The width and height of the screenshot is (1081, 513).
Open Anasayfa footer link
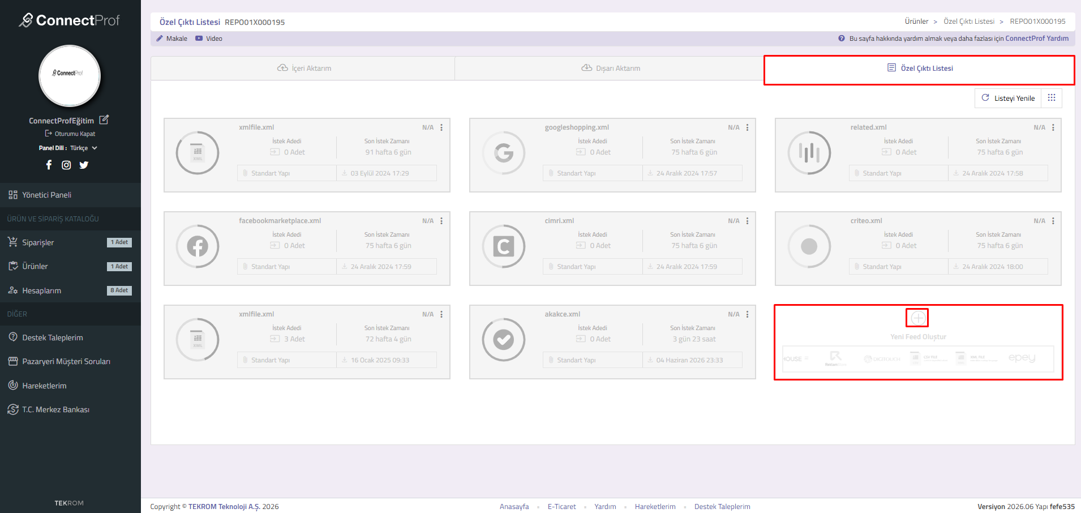(514, 507)
